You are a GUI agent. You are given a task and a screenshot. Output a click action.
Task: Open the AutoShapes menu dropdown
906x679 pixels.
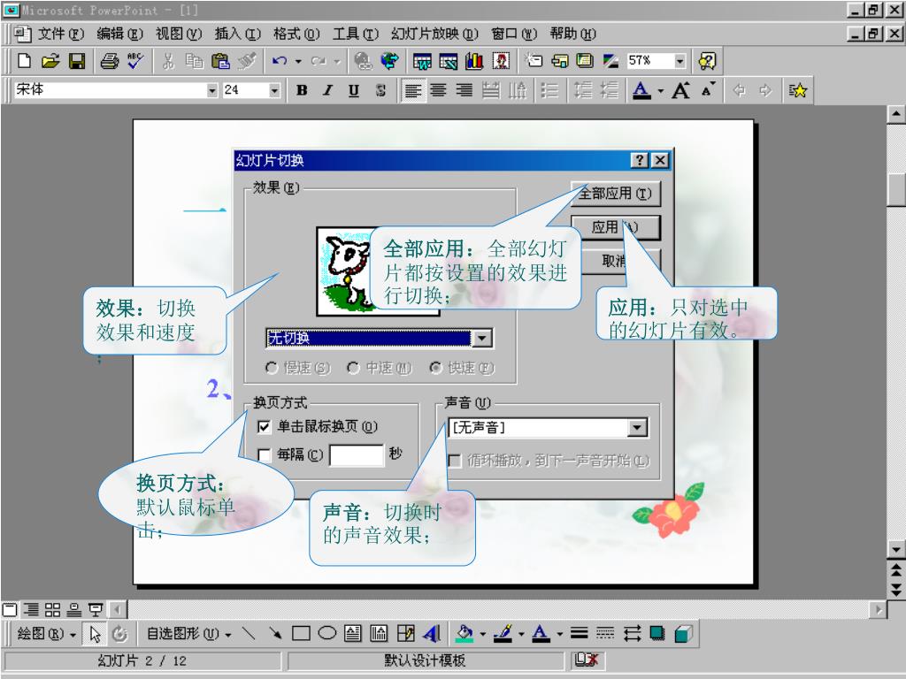(188, 633)
